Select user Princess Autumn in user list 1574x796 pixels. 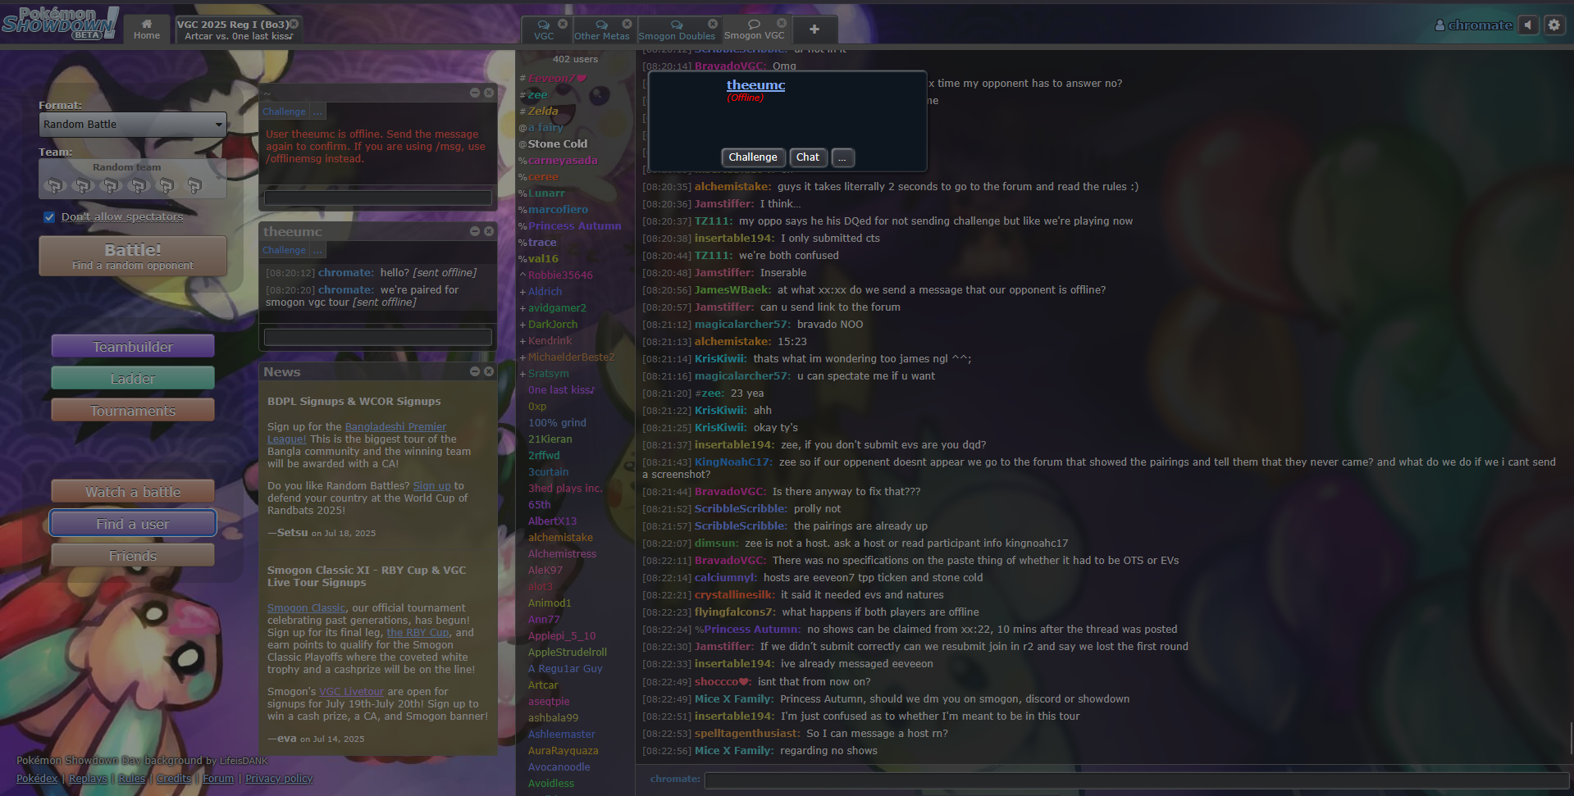click(574, 226)
